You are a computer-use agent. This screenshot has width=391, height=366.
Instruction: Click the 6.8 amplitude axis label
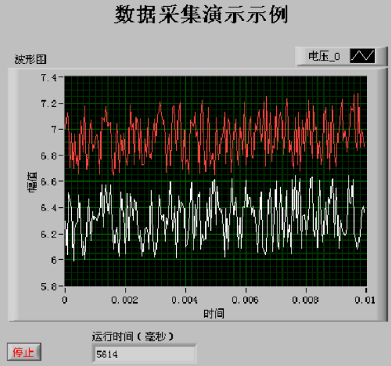[49, 156]
